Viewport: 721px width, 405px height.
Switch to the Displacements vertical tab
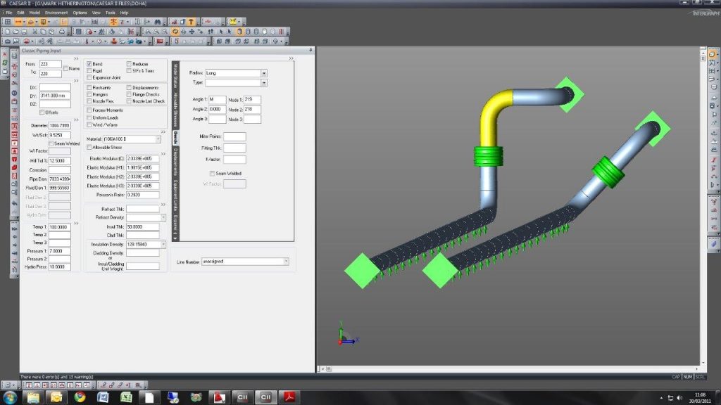(175, 161)
